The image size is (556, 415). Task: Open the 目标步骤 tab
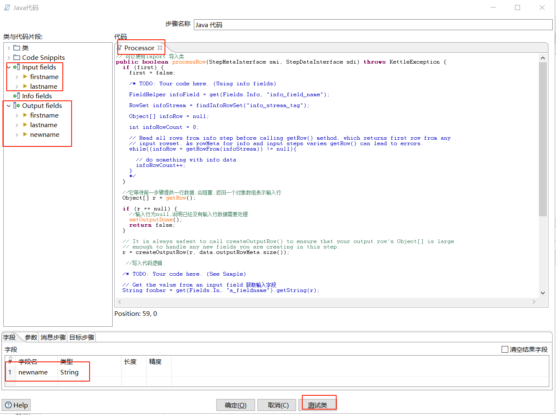(82, 337)
